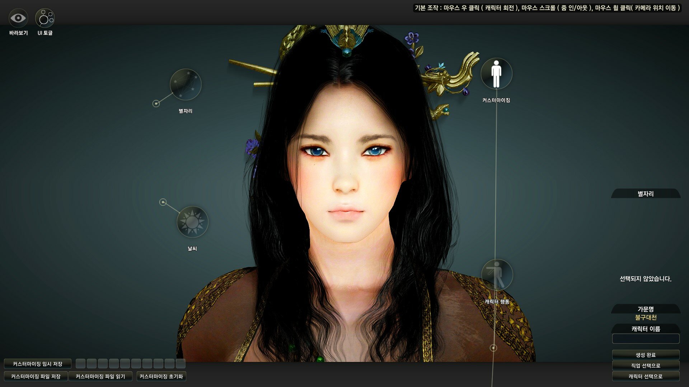689x387 pixels.
Task: Click 직업 선택으로 button
Action: pyautogui.click(x=646, y=365)
